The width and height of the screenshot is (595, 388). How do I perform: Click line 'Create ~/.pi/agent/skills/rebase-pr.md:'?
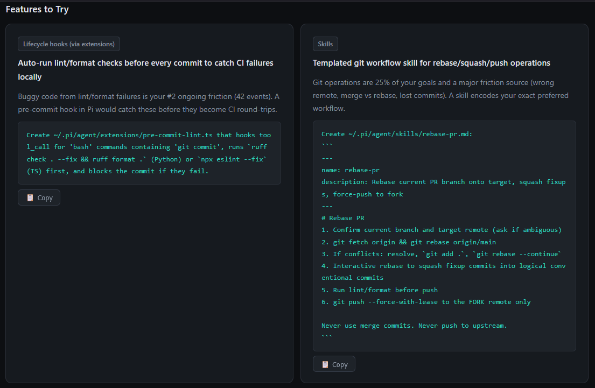tap(397, 134)
